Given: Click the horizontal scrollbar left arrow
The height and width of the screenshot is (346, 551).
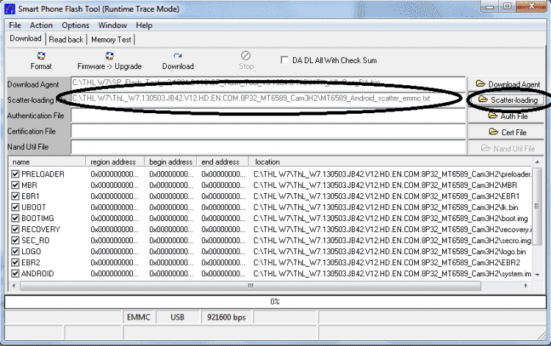Looking at the screenshot, I should (14, 286).
